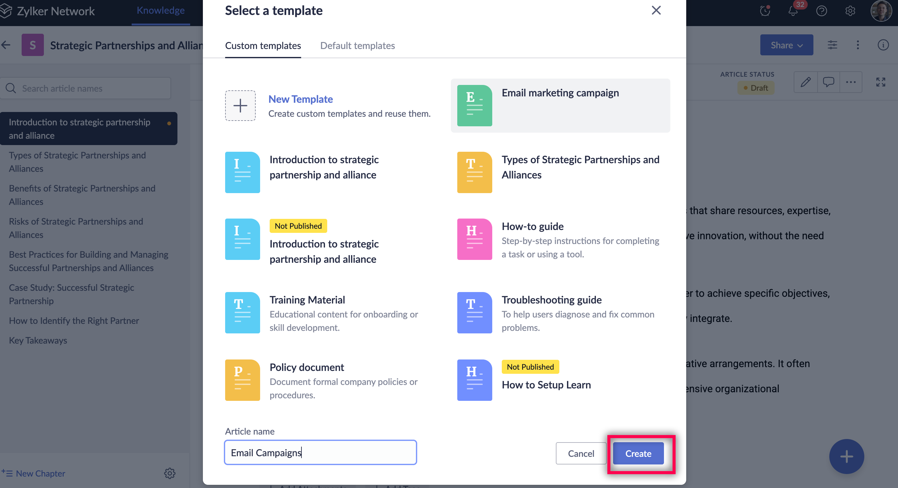Close the Select a template dialog
The width and height of the screenshot is (898, 488).
[656, 10]
